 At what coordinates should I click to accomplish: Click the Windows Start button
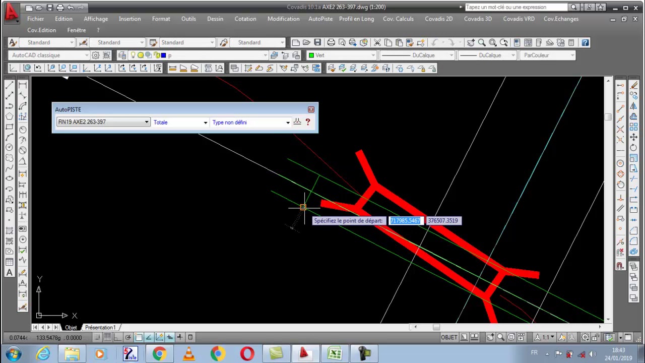[x=14, y=353]
